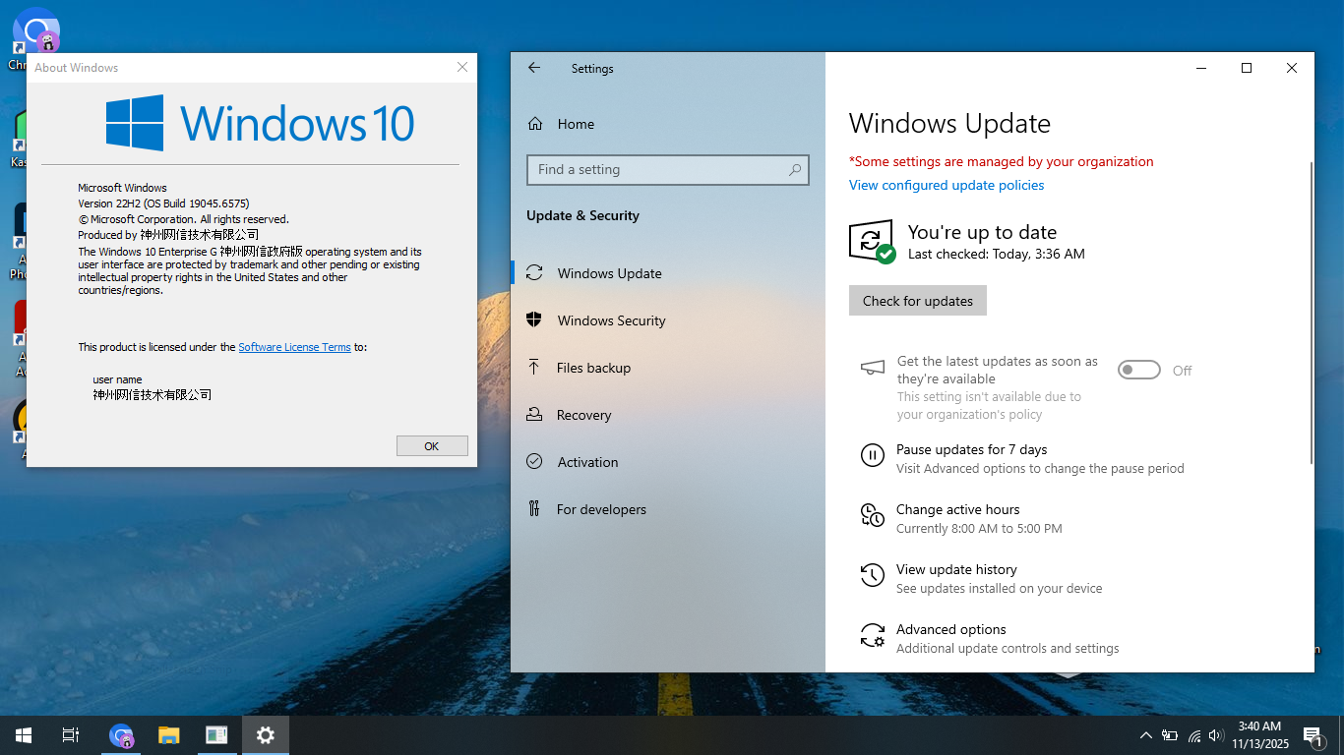
Task: Open the Action Center notifications icon
Action: coord(1313,735)
